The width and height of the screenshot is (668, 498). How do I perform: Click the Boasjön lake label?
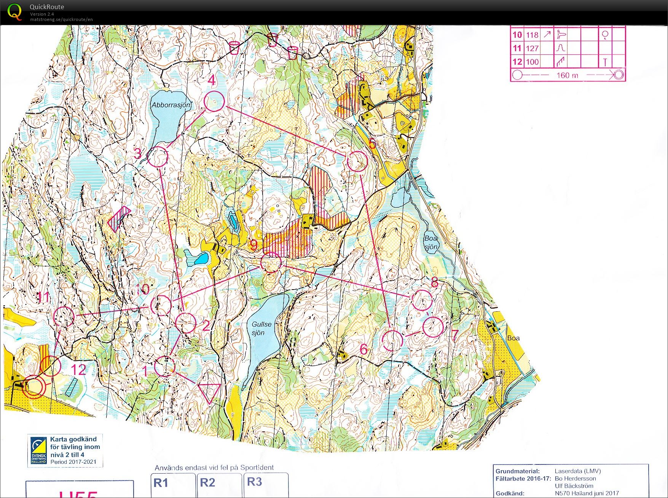pyautogui.click(x=431, y=242)
